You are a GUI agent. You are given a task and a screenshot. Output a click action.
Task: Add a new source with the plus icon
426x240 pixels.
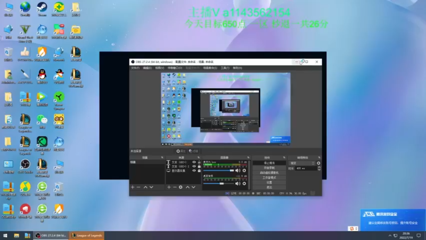[169, 187]
